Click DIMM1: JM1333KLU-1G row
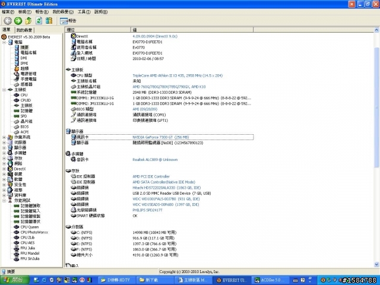Screen dimensions: 380x285 (161, 98)
